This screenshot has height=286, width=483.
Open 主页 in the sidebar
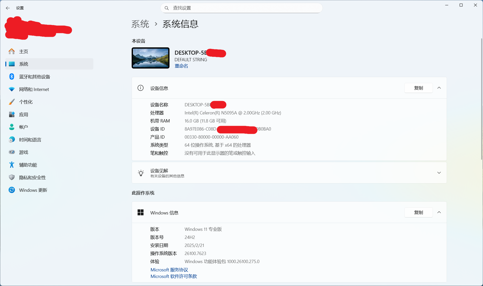(49, 51)
